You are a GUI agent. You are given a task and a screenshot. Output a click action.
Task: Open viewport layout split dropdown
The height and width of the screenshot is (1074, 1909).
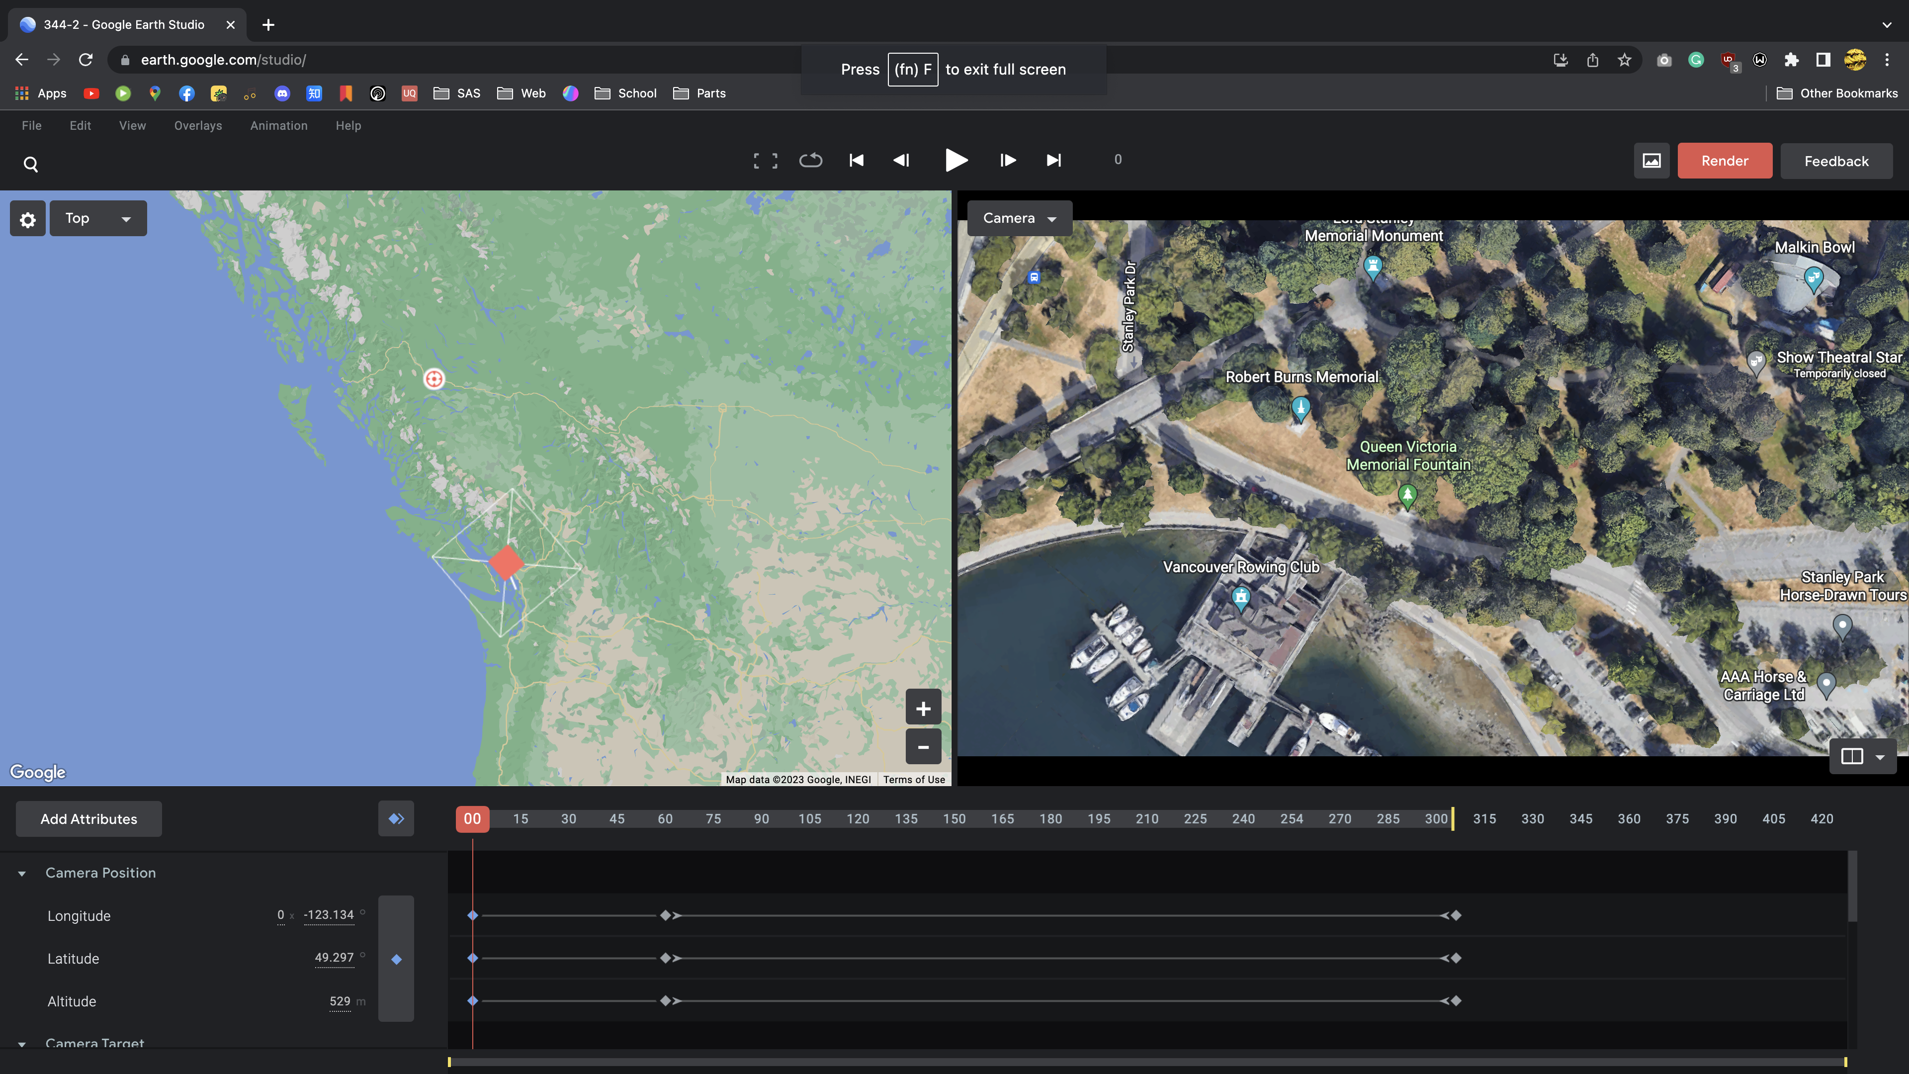tap(1863, 757)
